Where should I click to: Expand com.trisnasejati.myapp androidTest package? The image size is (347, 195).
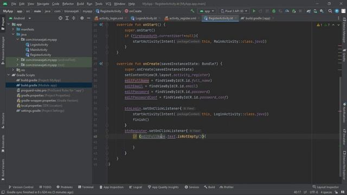(x=17, y=60)
